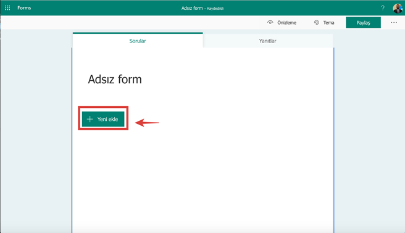Open the help question mark icon

[x=383, y=8]
